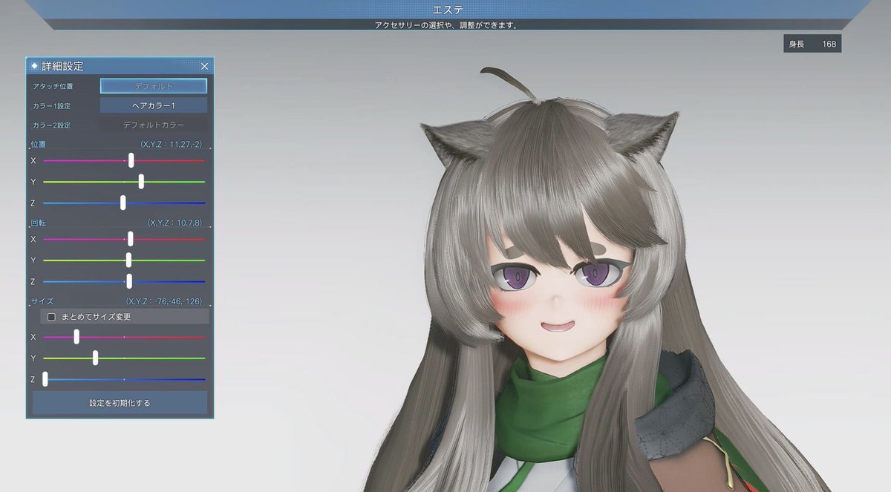The height and width of the screenshot is (492, 891).
Task: Click the 回転 X slider handle
Action: [x=131, y=239]
